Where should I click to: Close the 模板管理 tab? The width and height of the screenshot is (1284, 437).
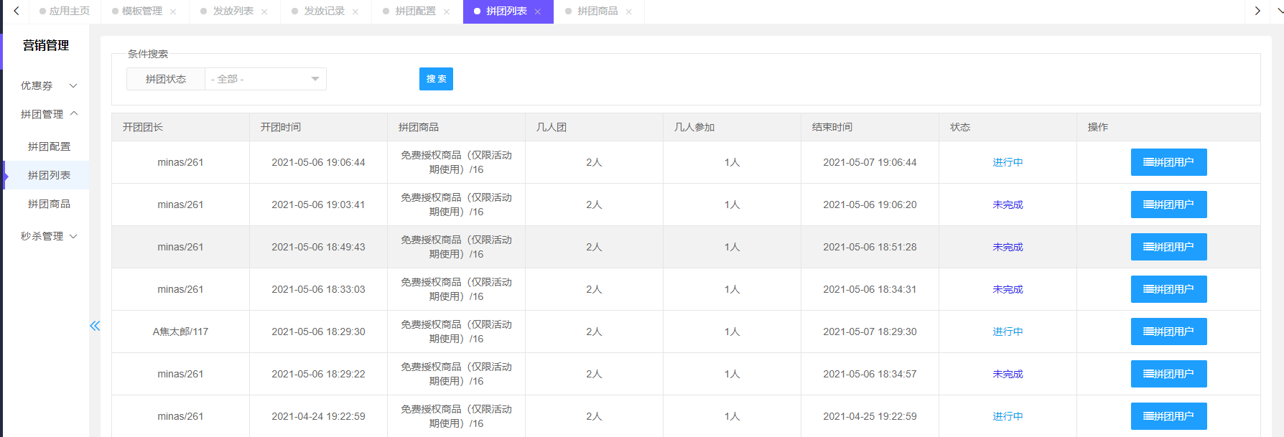(x=173, y=11)
